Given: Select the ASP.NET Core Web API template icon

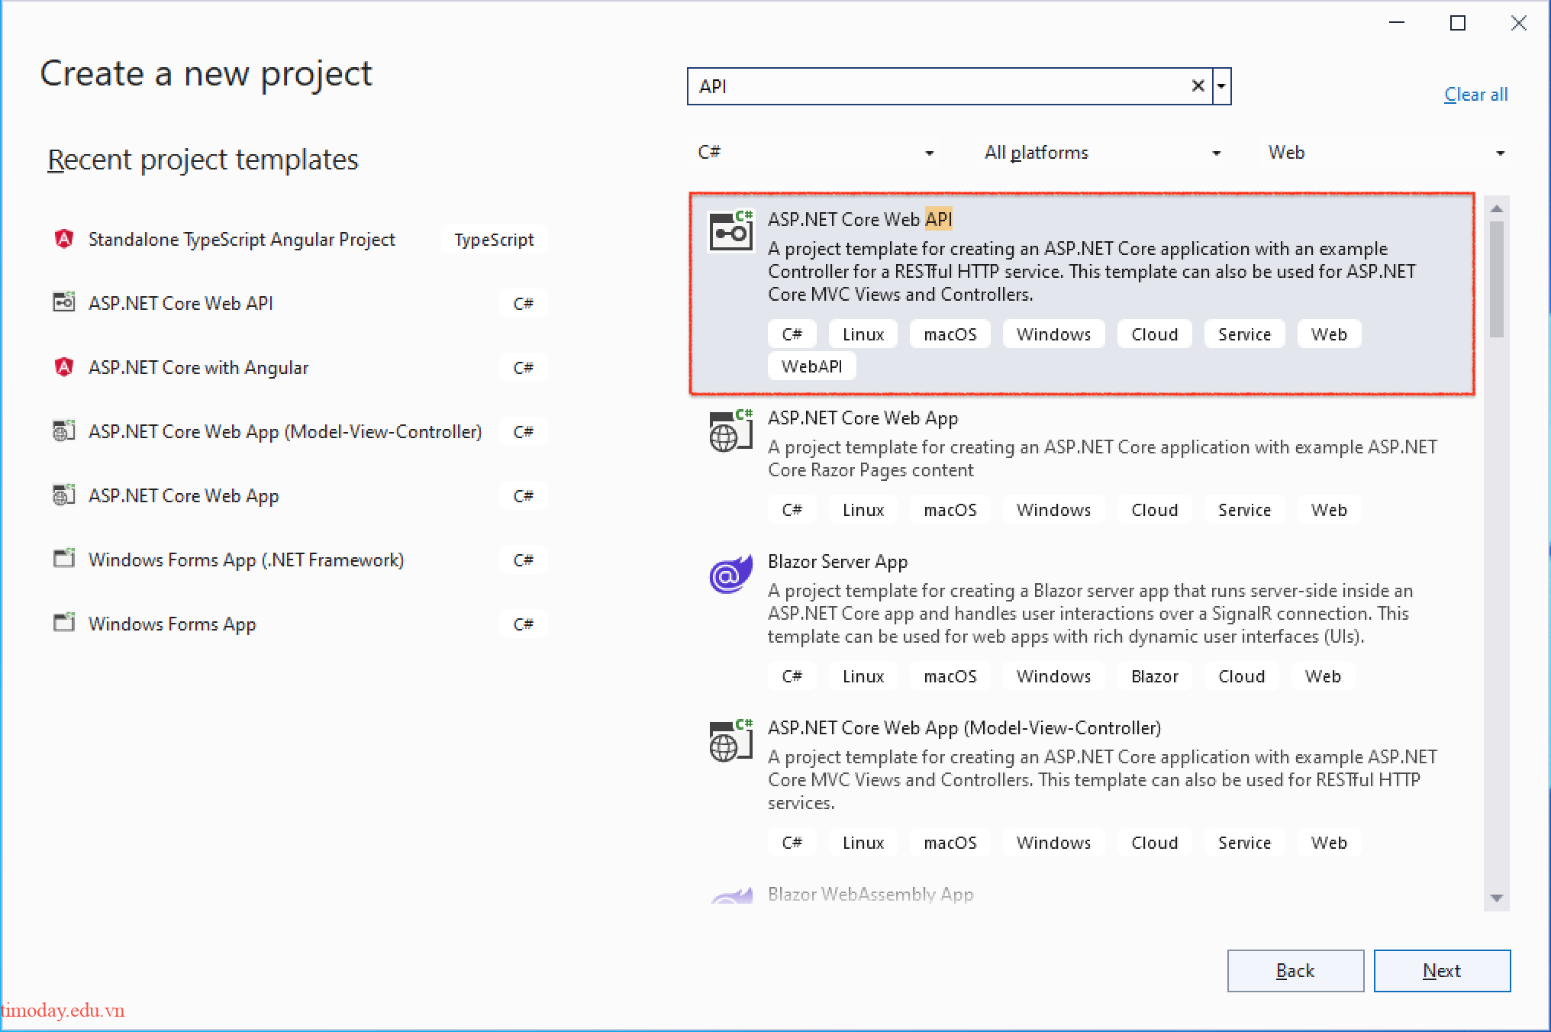Looking at the screenshot, I should (x=730, y=229).
